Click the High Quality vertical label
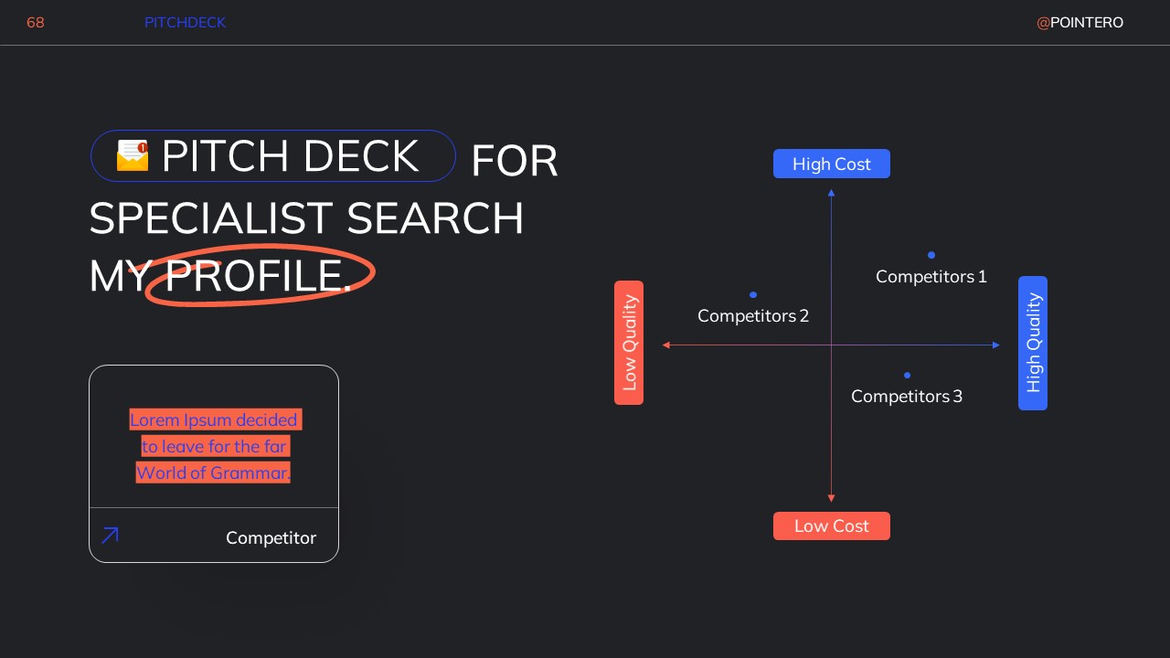This screenshot has height=658, width=1170. pyautogui.click(x=1033, y=343)
